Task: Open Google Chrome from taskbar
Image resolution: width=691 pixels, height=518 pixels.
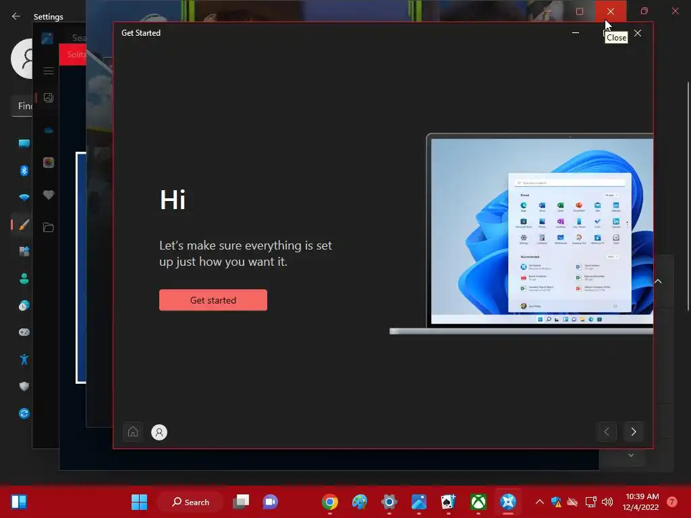Action: point(329,502)
